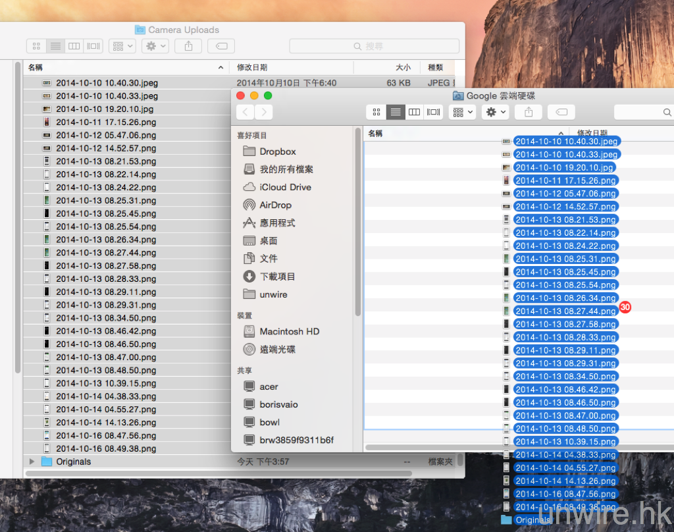The image size is (674, 532).
Task: Go forward with the right arrow button
Action: click(x=263, y=112)
